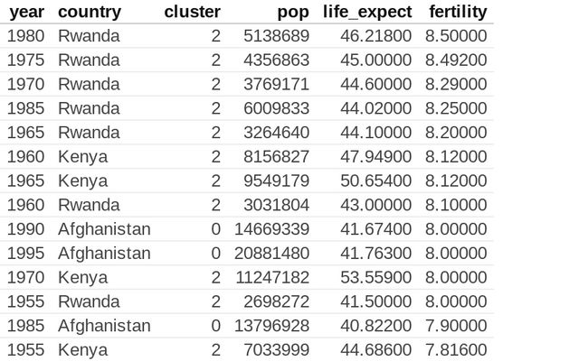Select the life_expect column header

(366, 13)
